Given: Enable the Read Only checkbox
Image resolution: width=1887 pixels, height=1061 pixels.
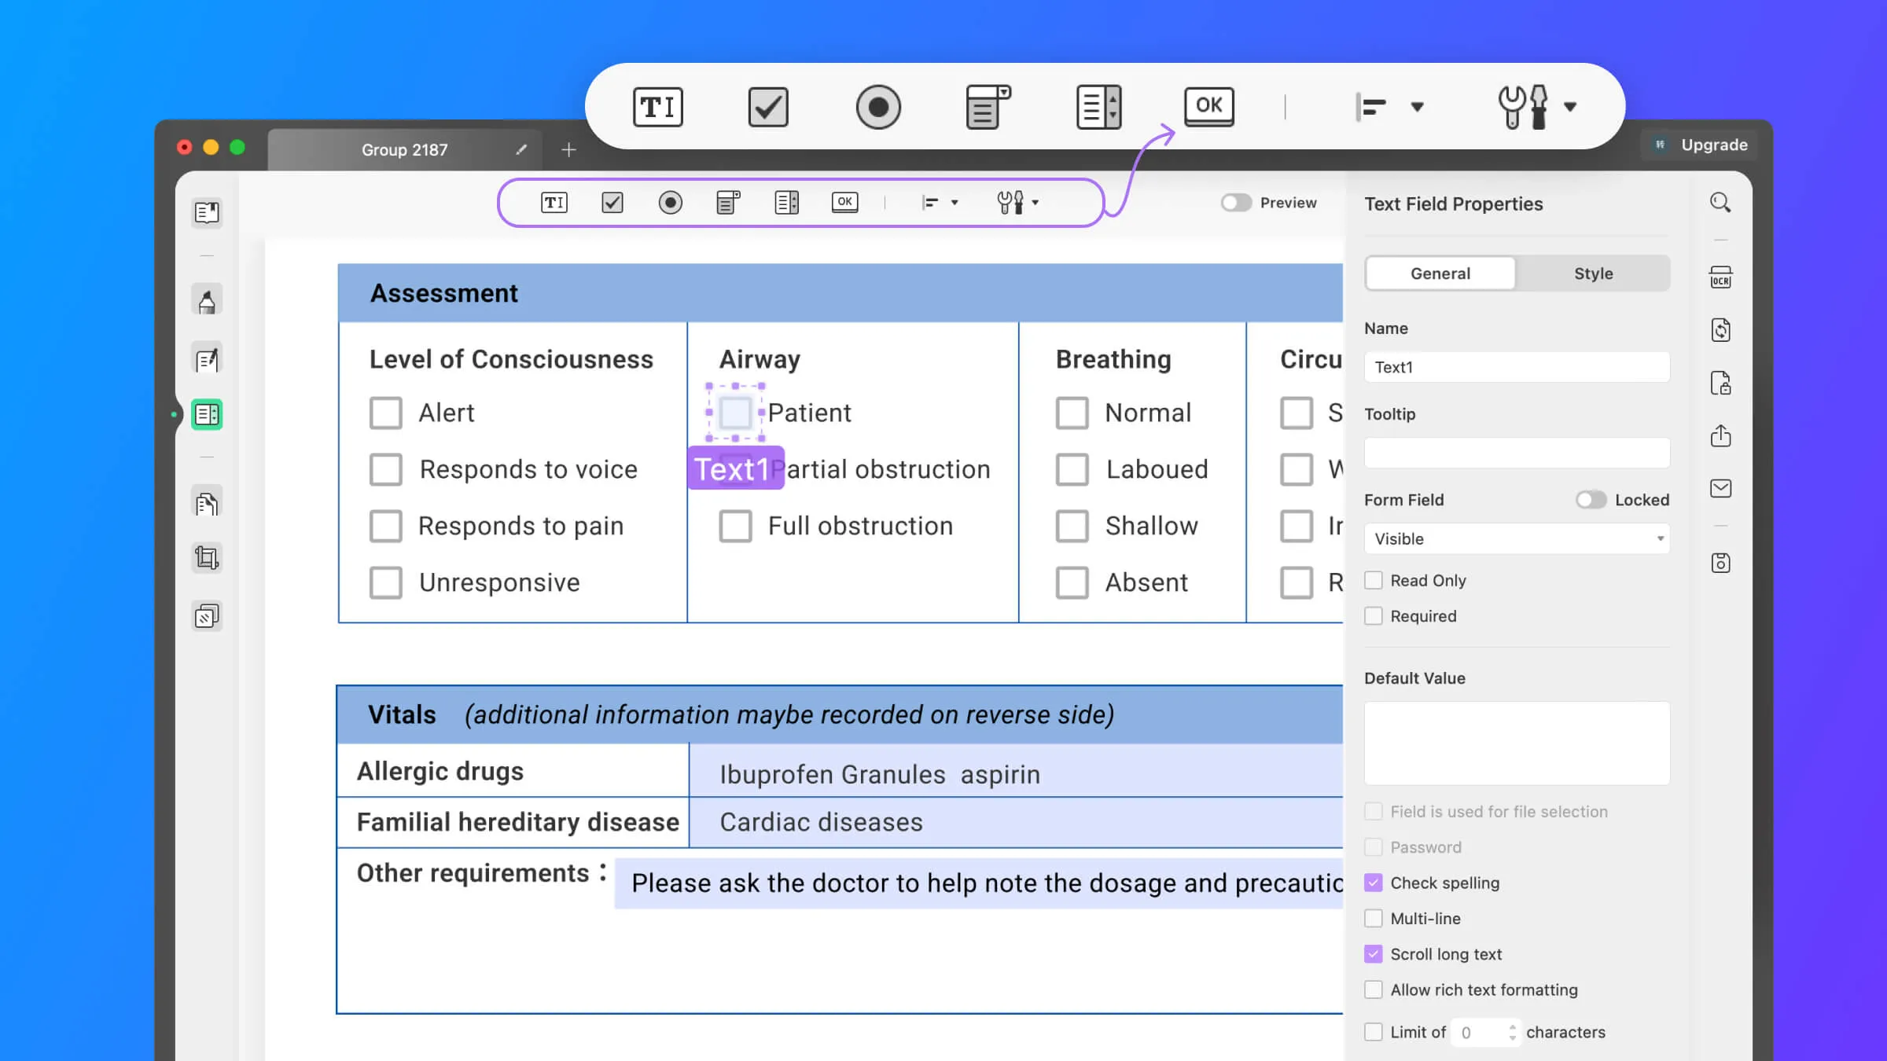Looking at the screenshot, I should [1374, 579].
